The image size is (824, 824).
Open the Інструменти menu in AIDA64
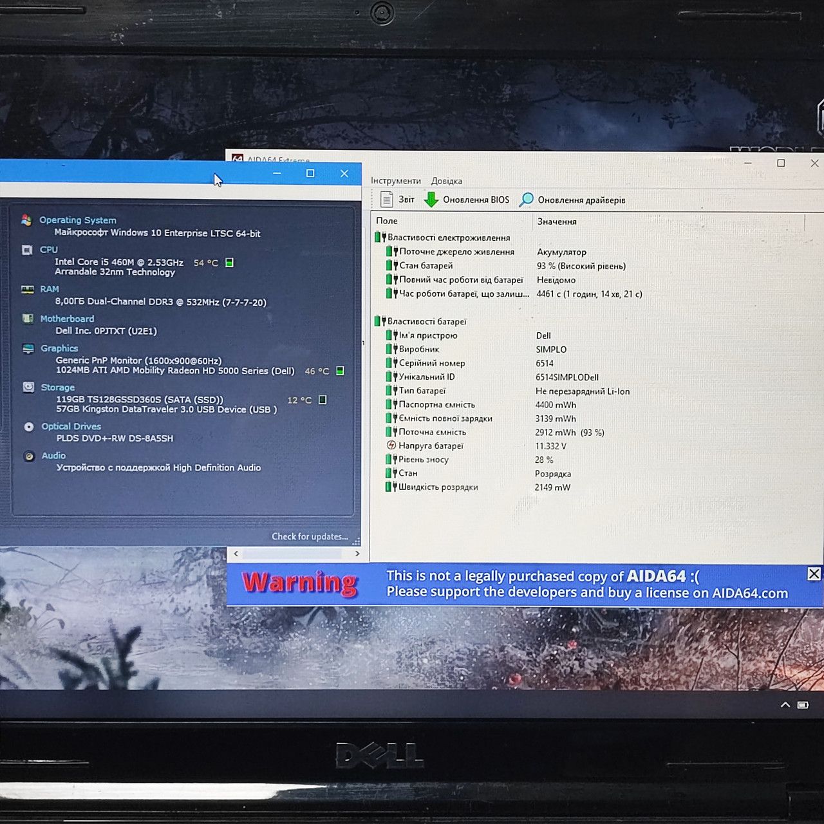click(x=396, y=181)
